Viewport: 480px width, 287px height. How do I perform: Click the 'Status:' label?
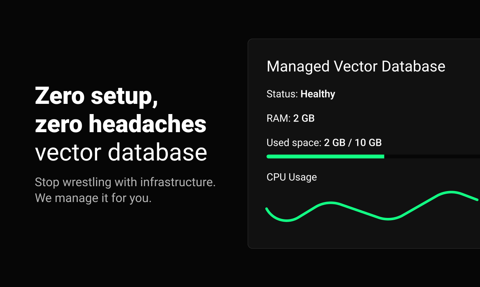(x=282, y=94)
